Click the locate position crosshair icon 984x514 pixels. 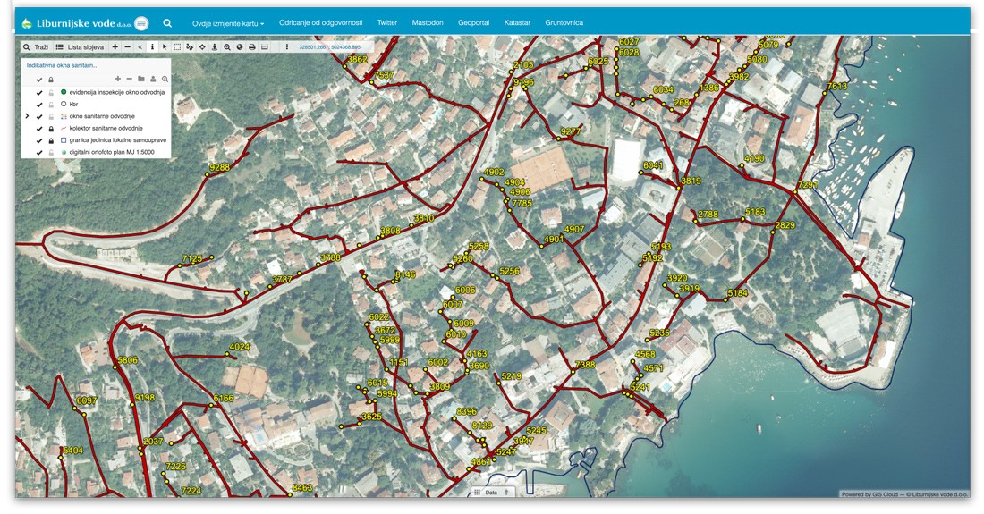[202, 46]
